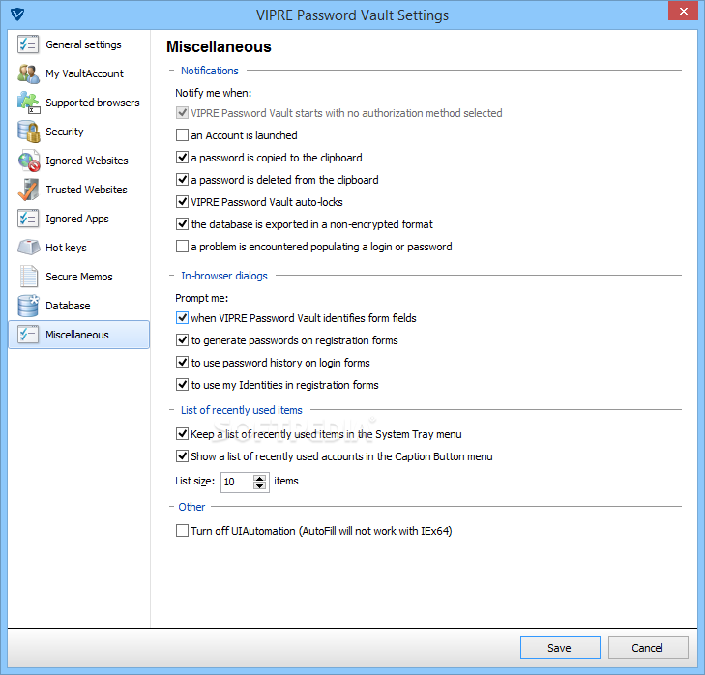Click the Ignored Websites globe icon
705x675 pixels.
tap(29, 161)
